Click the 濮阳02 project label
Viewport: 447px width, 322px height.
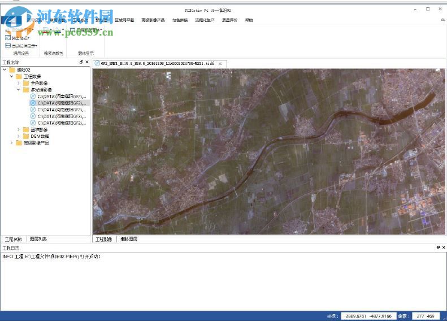pos(23,70)
